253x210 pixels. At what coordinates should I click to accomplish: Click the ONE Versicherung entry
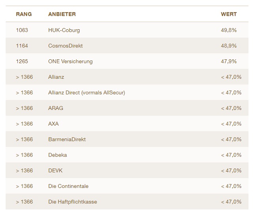(70, 61)
